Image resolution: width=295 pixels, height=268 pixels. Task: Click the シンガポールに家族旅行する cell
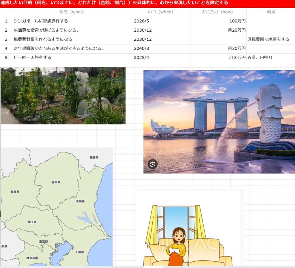tap(73, 21)
